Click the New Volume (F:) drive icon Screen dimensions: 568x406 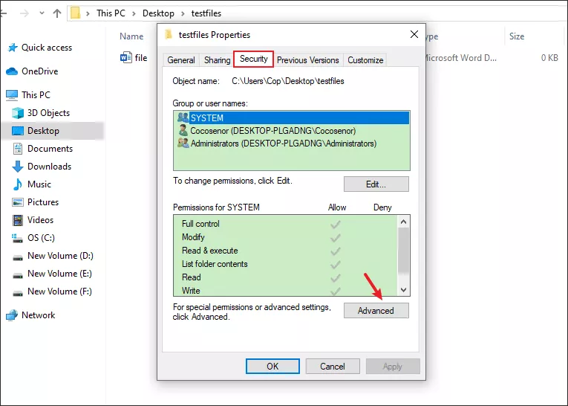[x=18, y=293]
